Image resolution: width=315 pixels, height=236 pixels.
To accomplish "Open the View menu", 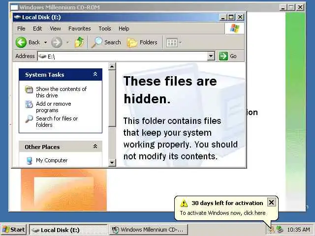I will [x=55, y=29].
